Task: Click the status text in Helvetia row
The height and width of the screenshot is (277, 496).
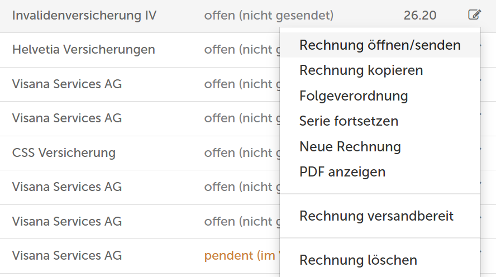Action: 242,50
